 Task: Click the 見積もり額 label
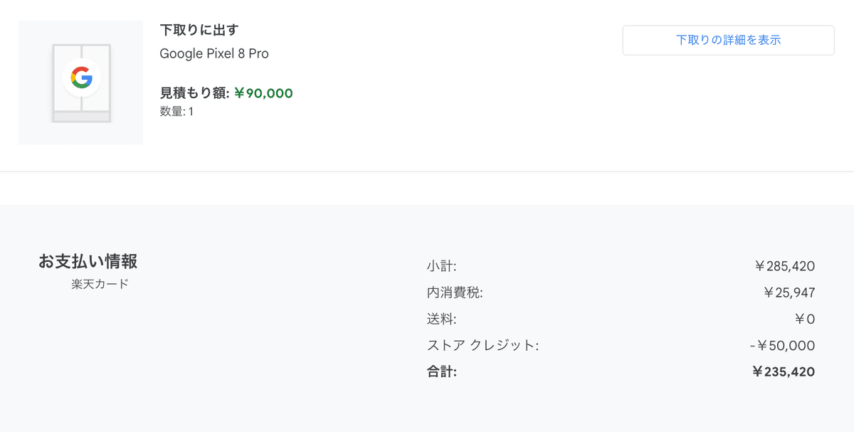193,93
